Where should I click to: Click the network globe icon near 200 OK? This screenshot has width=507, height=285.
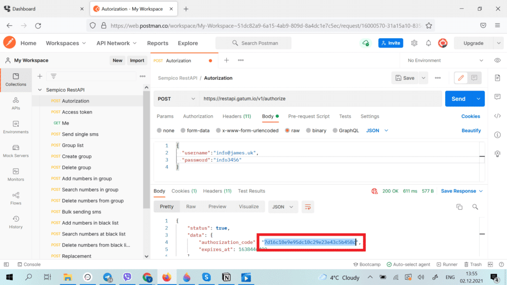[374, 191]
